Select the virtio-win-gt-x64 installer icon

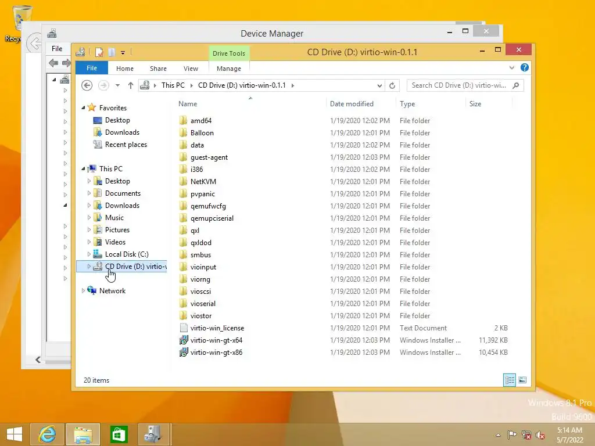(184, 340)
